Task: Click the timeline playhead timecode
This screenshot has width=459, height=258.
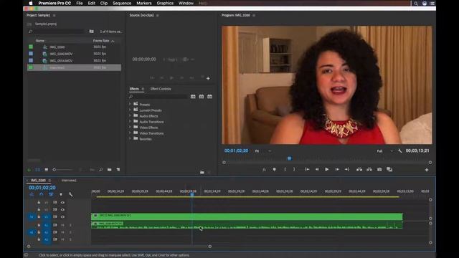Action: 42,188
